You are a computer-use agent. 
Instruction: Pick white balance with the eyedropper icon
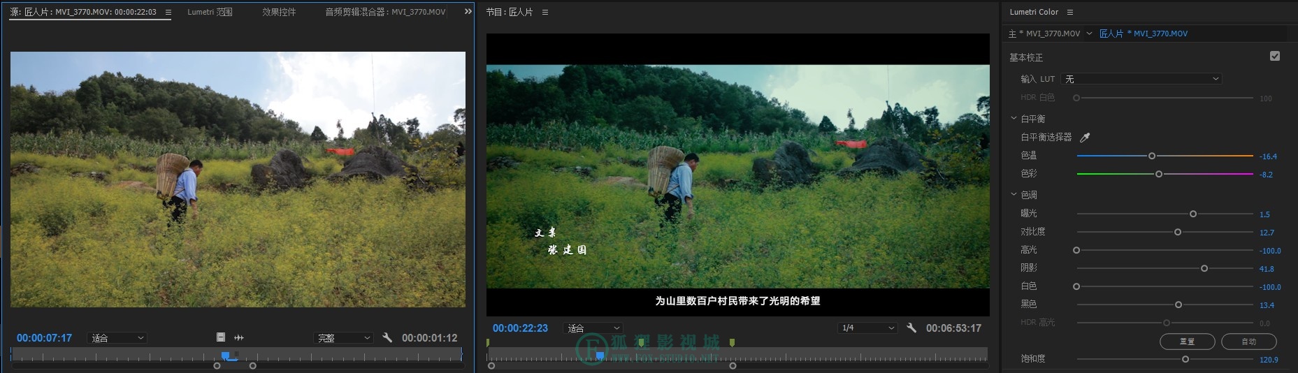1085,137
